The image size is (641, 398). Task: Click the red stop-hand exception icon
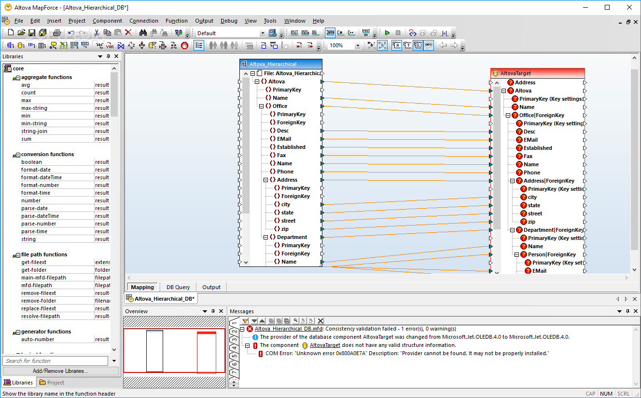(184, 45)
